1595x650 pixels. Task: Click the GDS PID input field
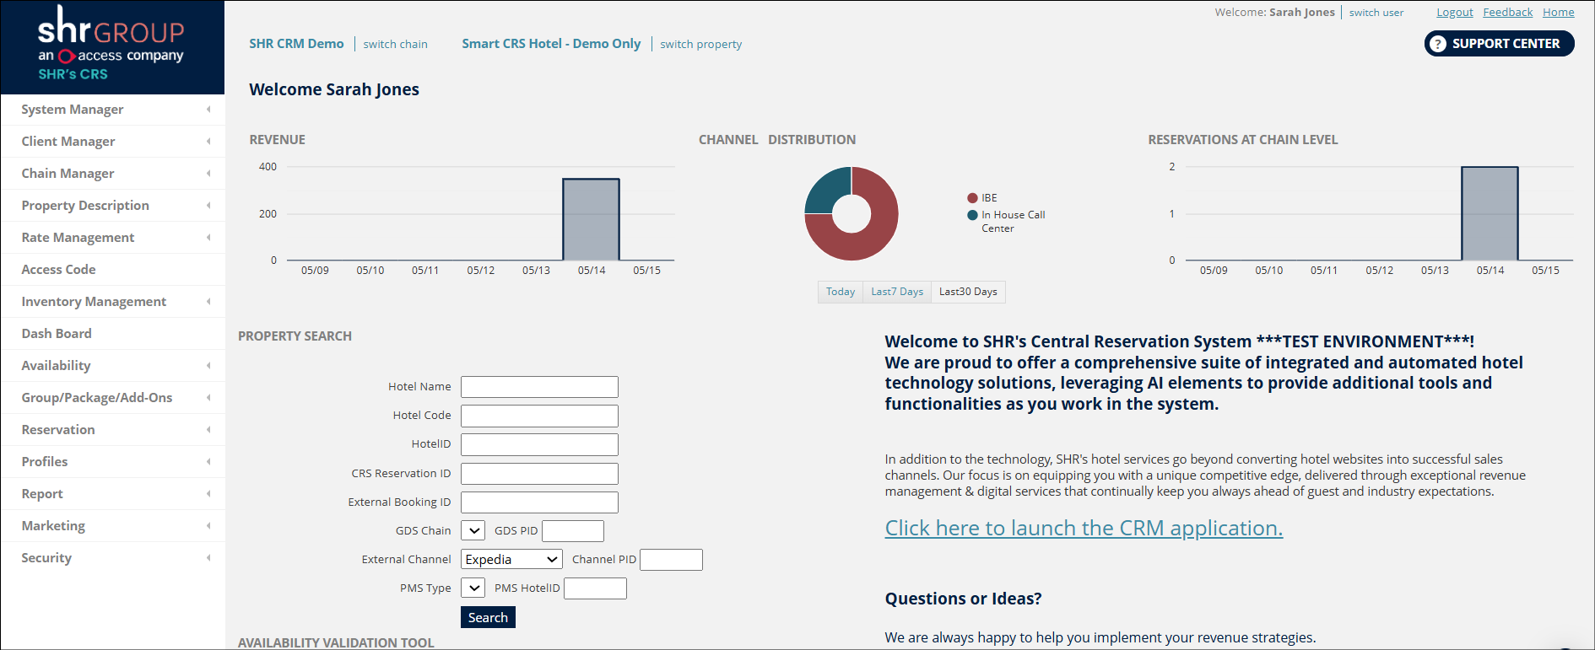pos(573,530)
